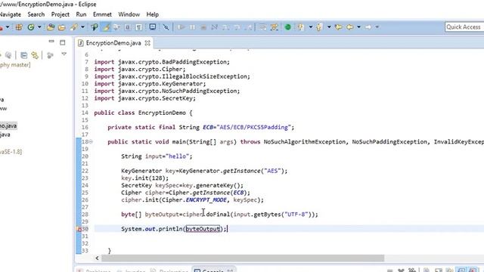Open the Window menu
484x272 pixels.
(x=129, y=14)
